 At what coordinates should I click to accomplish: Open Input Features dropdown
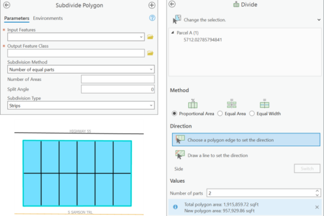pyautogui.click(x=141, y=37)
